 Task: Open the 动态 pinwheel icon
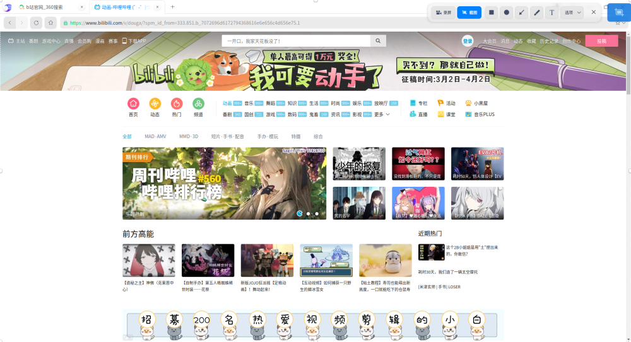tap(155, 103)
